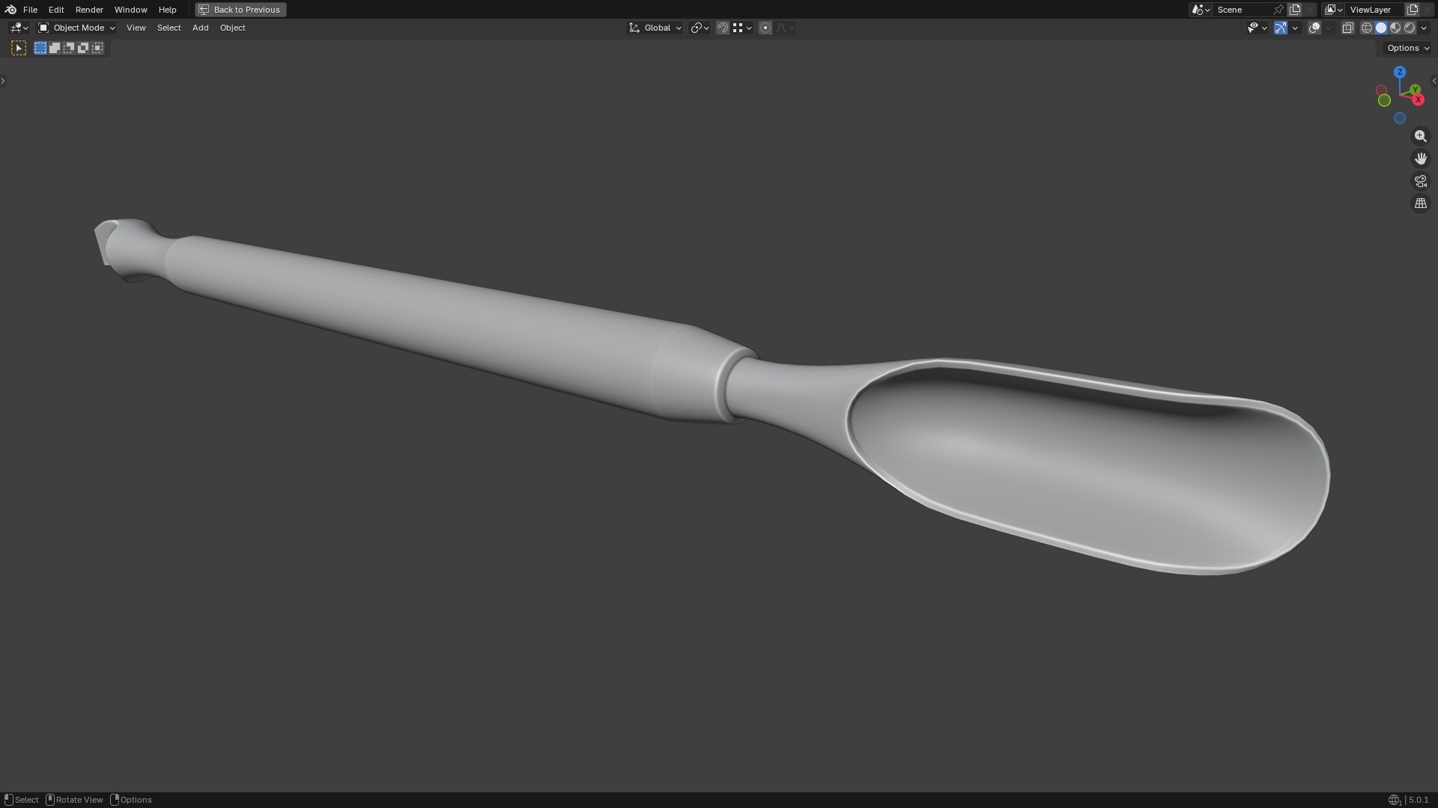Choose the Set New Selection mode

click(x=40, y=48)
